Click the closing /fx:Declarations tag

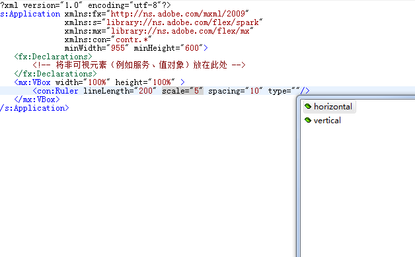click(x=56, y=74)
